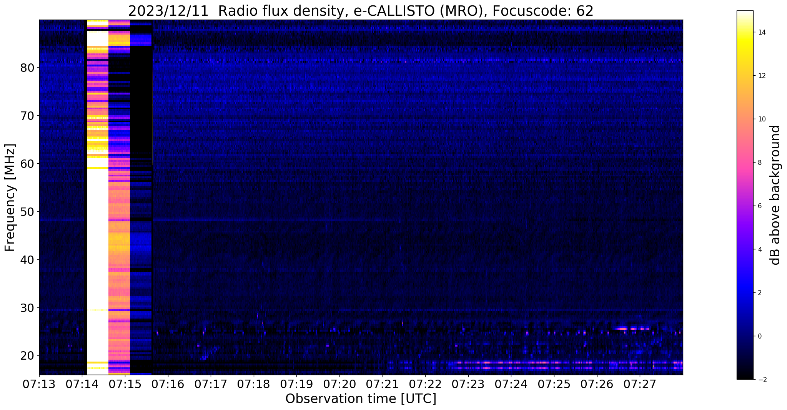The image size is (787, 410).
Task: Click the colorbar tick label 6
Action: (759, 206)
